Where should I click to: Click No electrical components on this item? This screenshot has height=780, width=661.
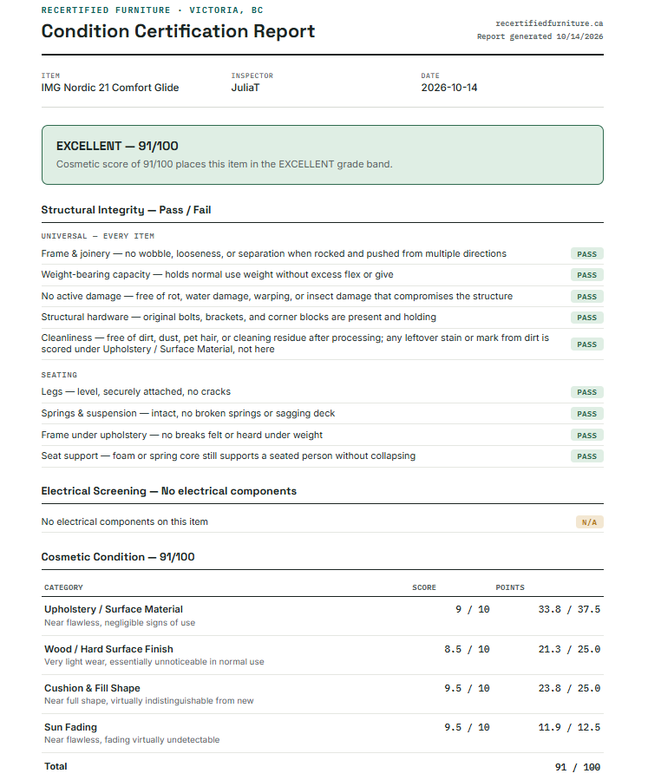click(125, 521)
